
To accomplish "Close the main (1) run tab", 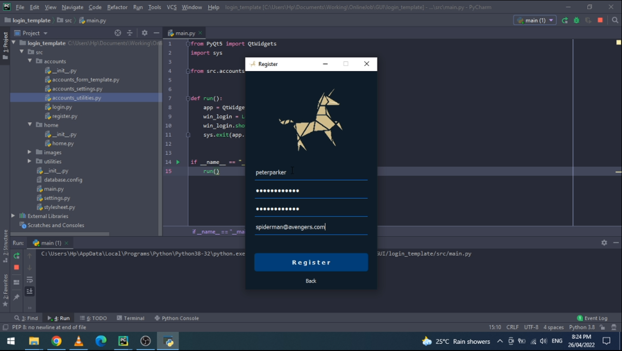I will tap(66, 243).
